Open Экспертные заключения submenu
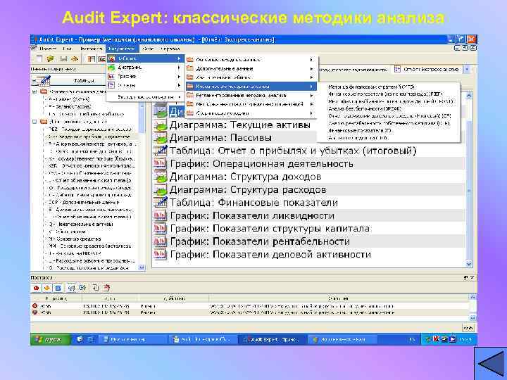This screenshot has width=507, height=380. point(145,97)
